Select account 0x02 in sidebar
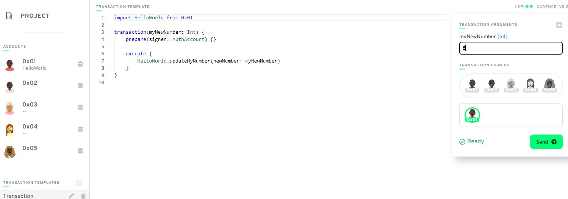The image size is (568, 199). click(x=45, y=86)
